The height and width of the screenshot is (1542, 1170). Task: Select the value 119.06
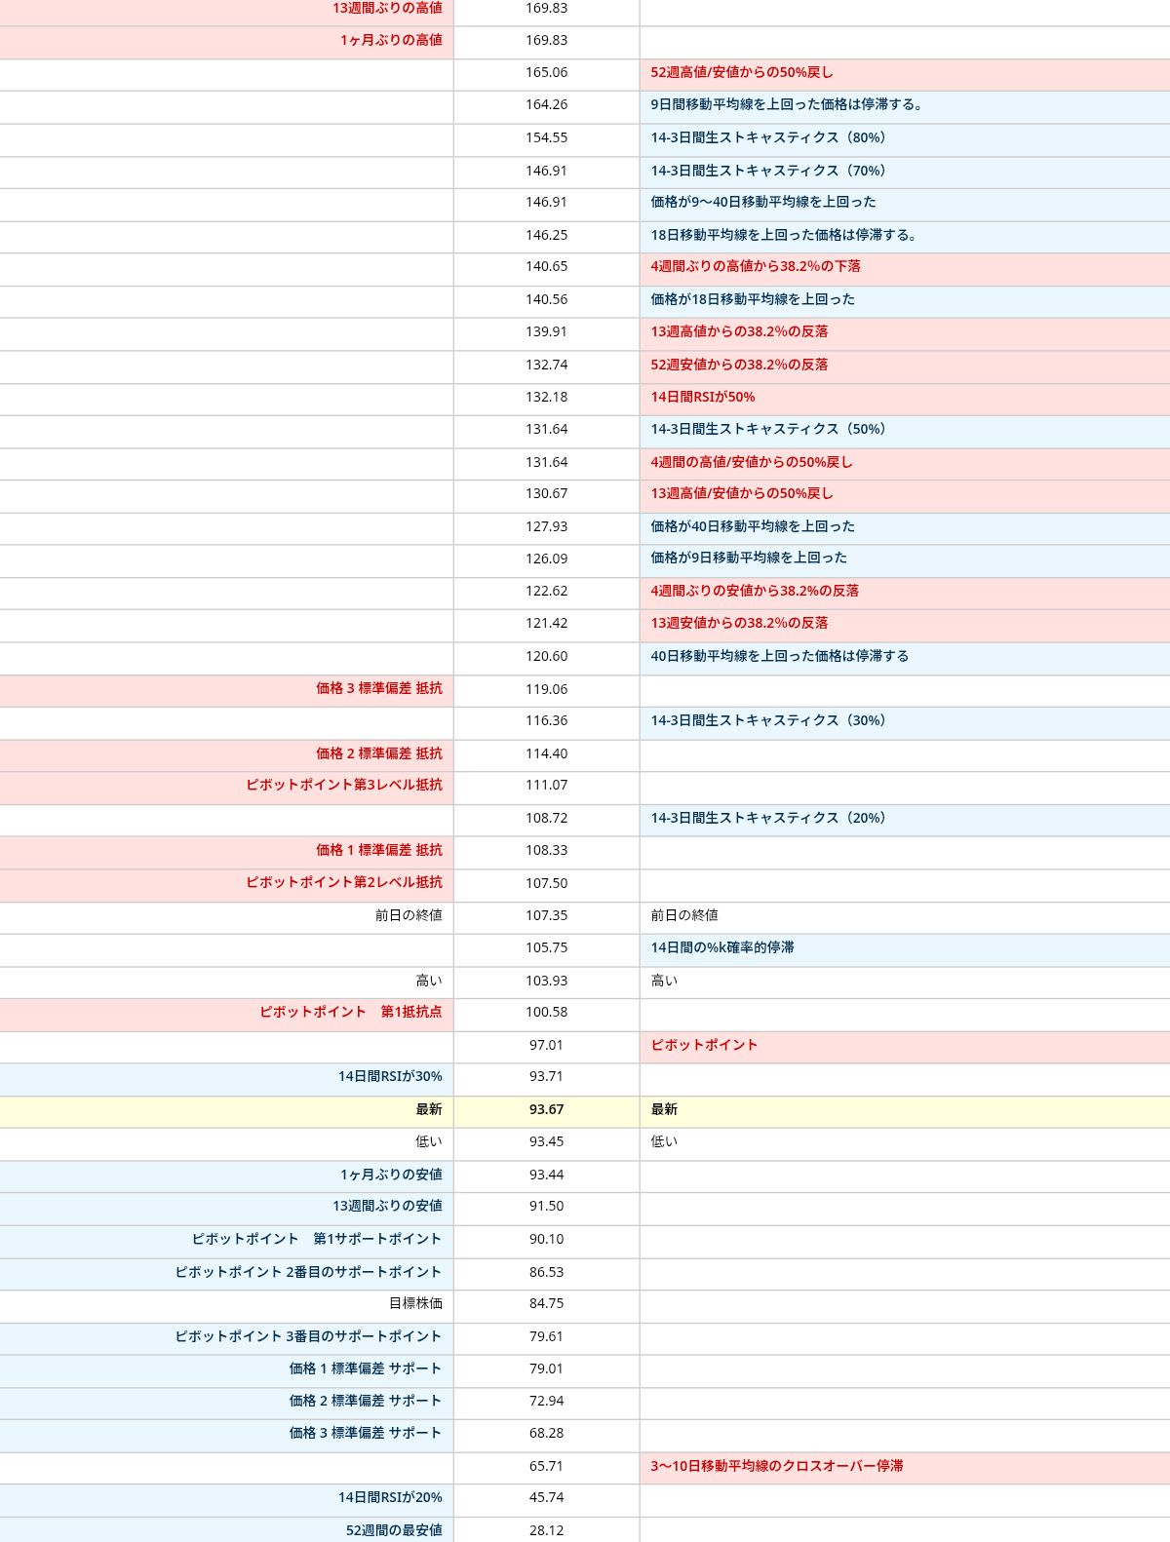click(x=546, y=689)
